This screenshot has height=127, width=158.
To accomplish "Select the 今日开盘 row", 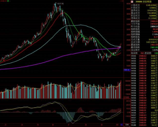I will (144, 24).
